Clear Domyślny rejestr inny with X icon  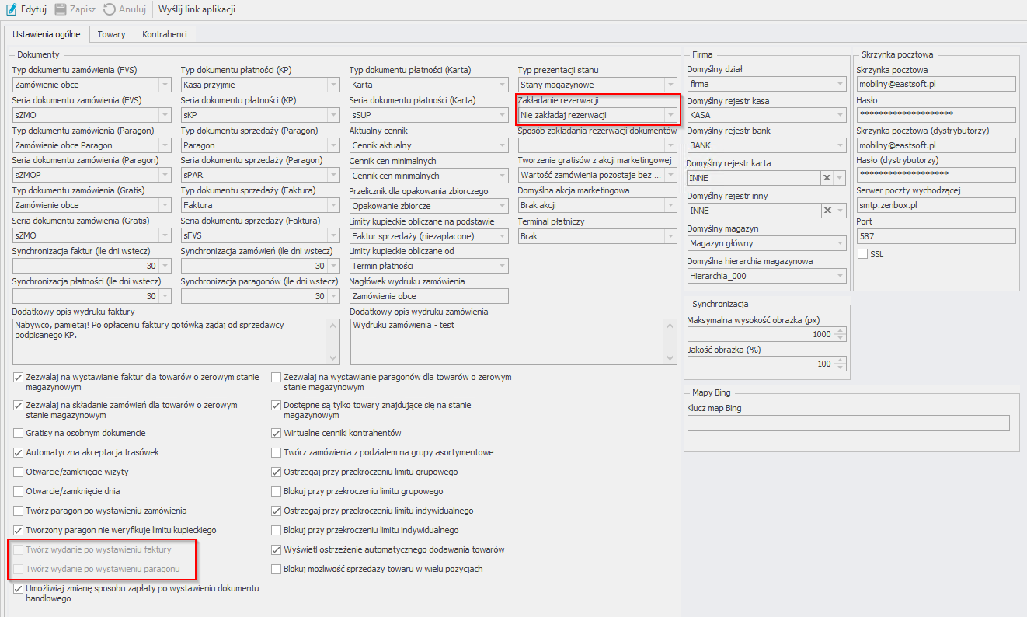[827, 210]
